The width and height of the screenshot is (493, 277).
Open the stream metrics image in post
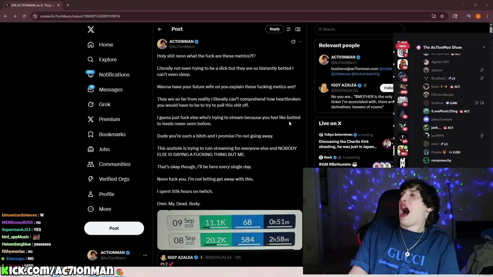click(x=230, y=230)
